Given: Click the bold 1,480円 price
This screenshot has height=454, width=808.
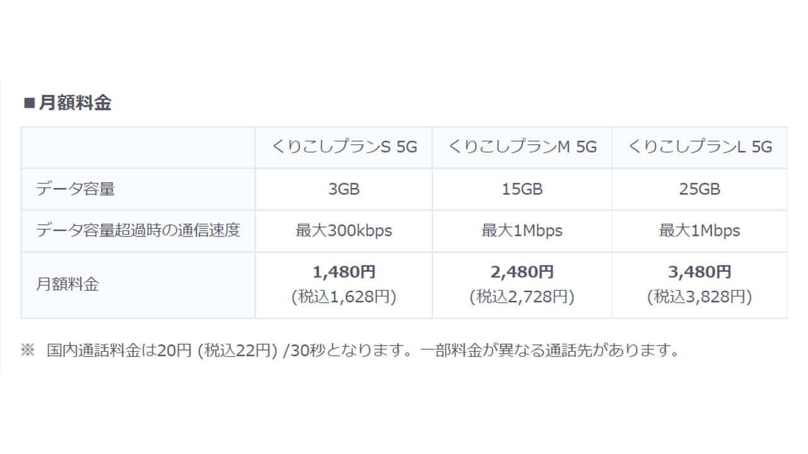Looking at the screenshot, I should pos(344,272).
